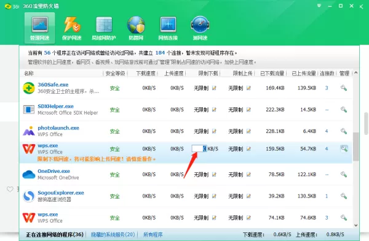369x241 pixels.
Task: Click the program list scrollbar thumb
Action: [x=356, y=147]
